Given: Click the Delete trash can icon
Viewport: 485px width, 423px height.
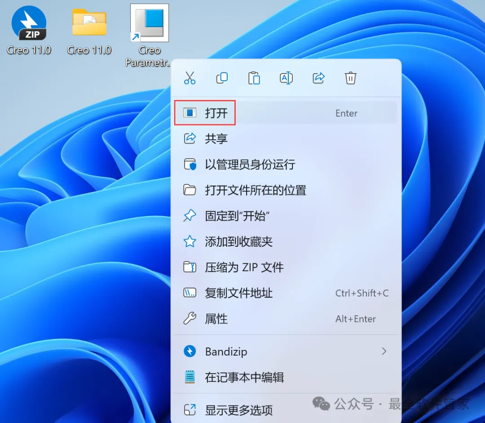Looking at the screenshot, I should pyautogui.click(x=350, y=78).
